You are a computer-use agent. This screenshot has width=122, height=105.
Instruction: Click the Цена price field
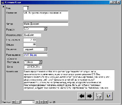click(33, 67)
